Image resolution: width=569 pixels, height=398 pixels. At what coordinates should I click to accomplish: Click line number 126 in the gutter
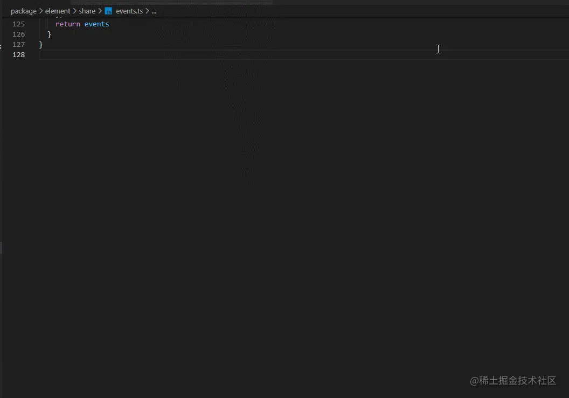[x=19, y=34]
